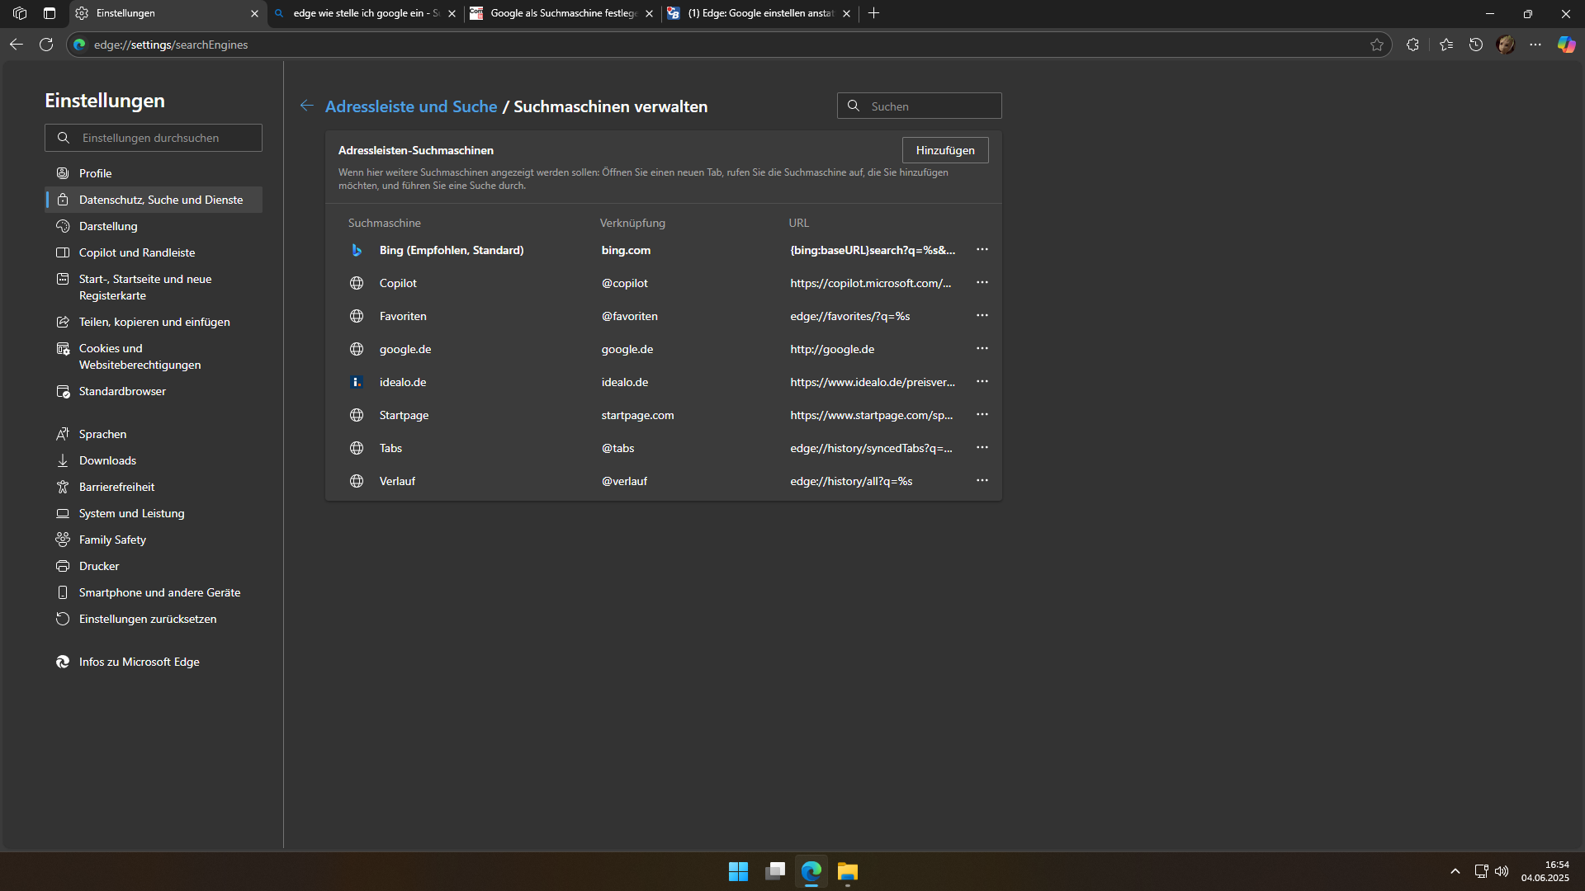The image size is (1585, 891).
Task: Open the profile avatar icon
Action: (x=1506, y=45)
